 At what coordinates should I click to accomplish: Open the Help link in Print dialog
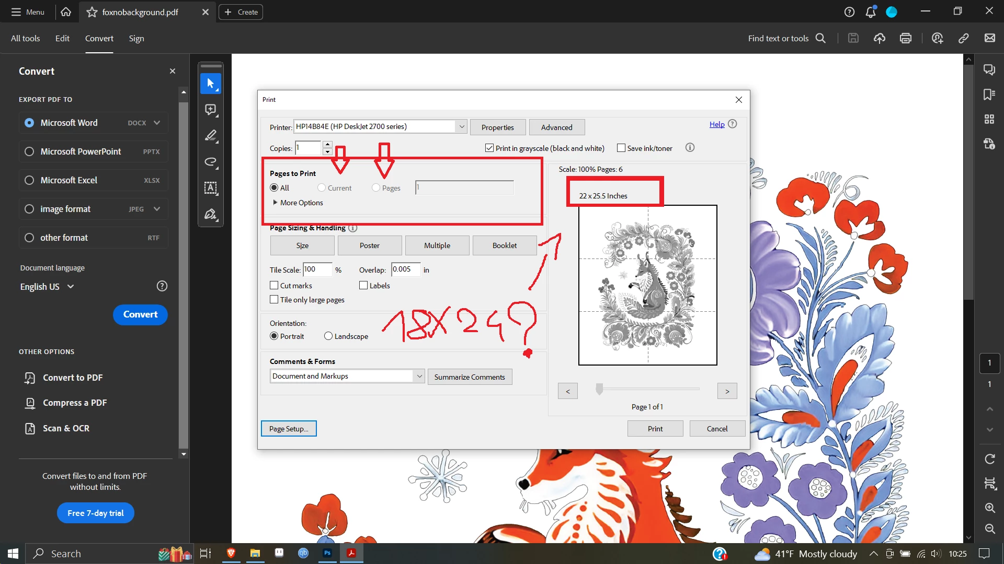coord(716,124)
